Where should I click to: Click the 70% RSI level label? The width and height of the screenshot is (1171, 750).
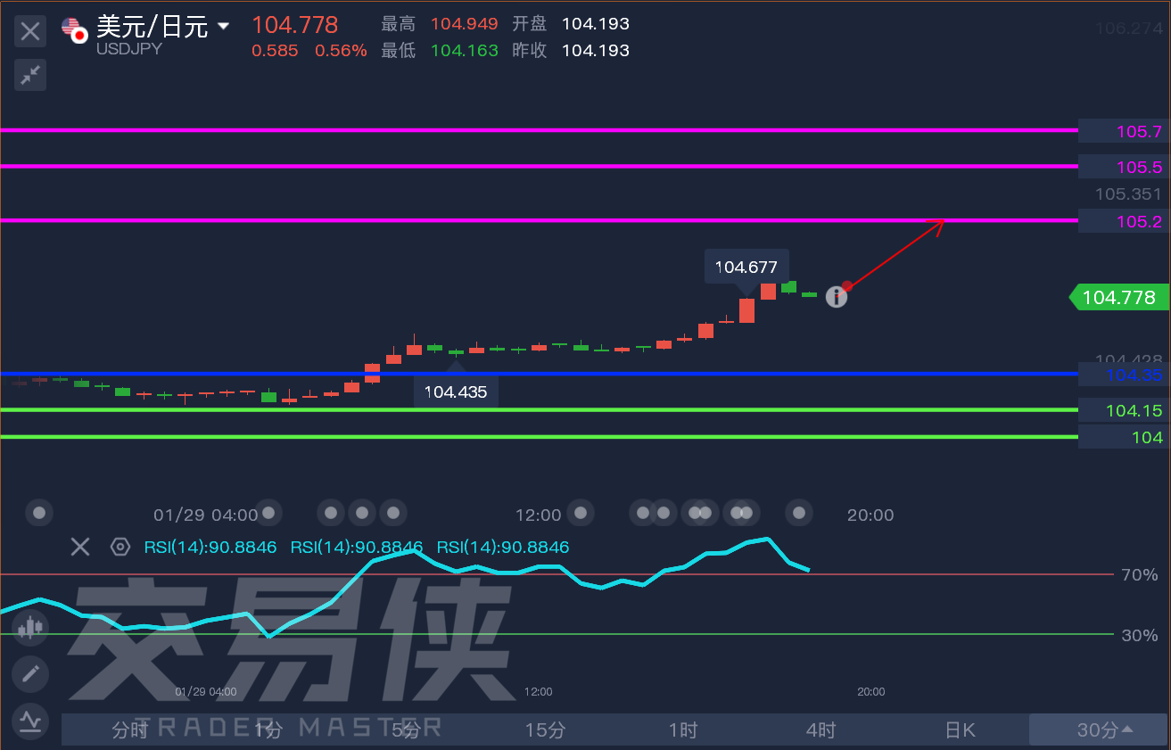pos(1139,575)
